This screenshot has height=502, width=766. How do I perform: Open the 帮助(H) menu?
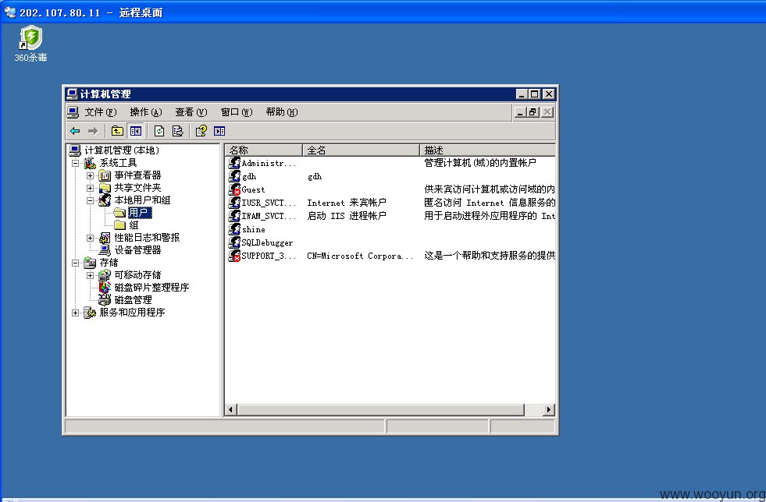pos(282,112)
